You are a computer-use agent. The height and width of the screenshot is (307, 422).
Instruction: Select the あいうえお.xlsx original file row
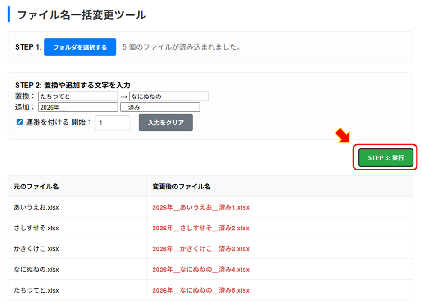pyautogui.click(x=36, y=207)
